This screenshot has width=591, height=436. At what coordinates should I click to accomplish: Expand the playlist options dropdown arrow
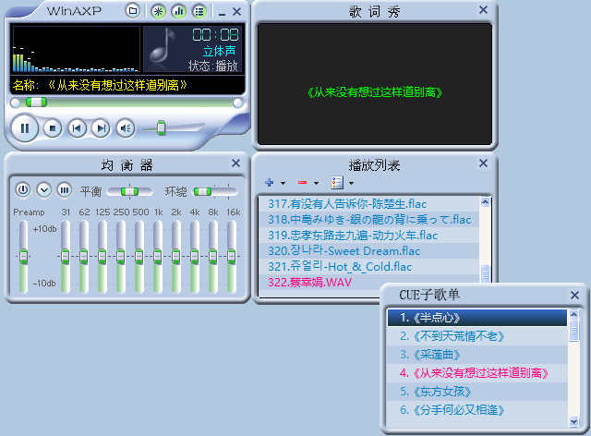(x=351, y=183)
